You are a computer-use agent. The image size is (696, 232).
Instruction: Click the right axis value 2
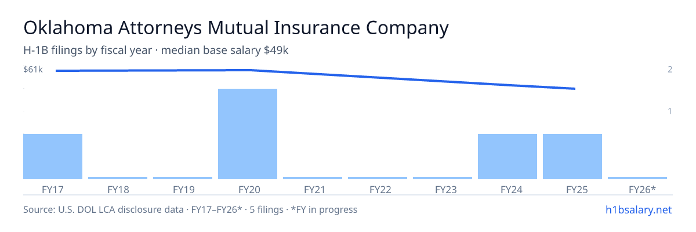coord(670,70)
